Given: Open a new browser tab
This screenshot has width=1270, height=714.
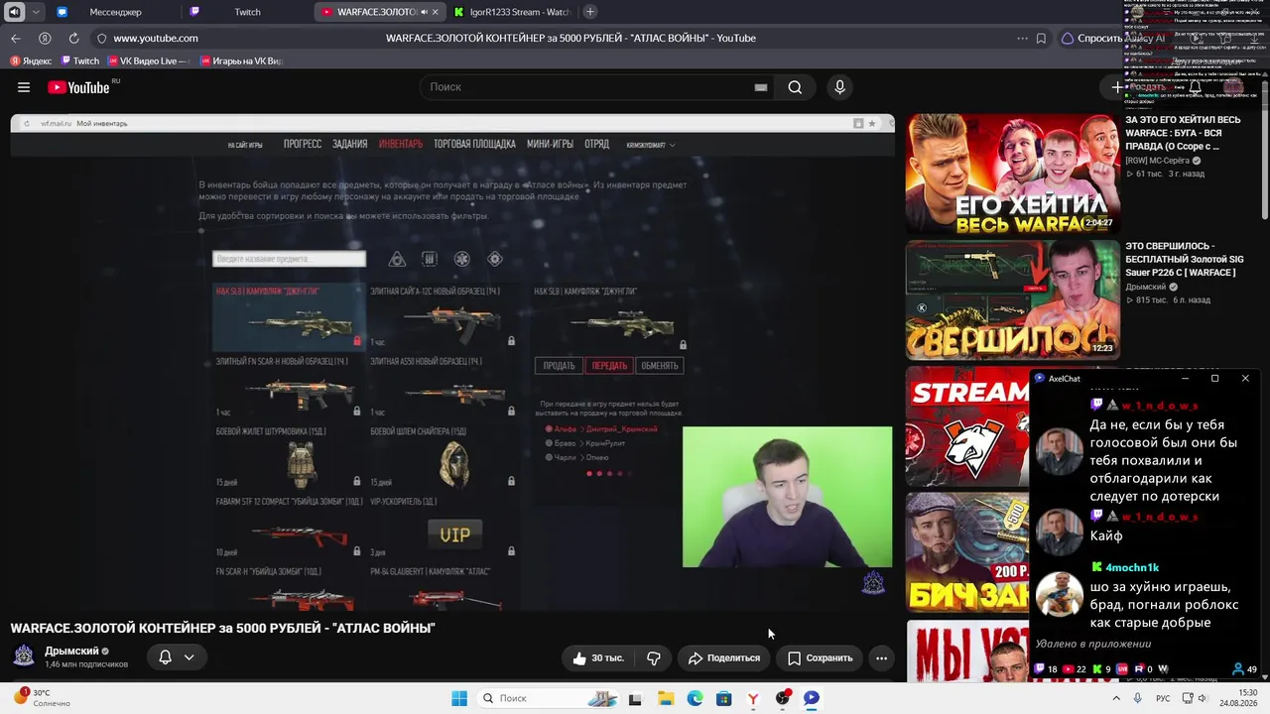Looking at the screenshot, I should (x=590, y=12).
